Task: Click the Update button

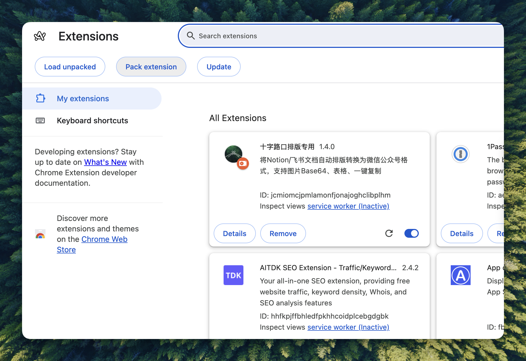Action: tap(219, 67)
